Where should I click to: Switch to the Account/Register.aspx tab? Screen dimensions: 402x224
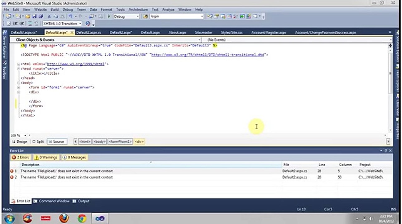point(269,32)
